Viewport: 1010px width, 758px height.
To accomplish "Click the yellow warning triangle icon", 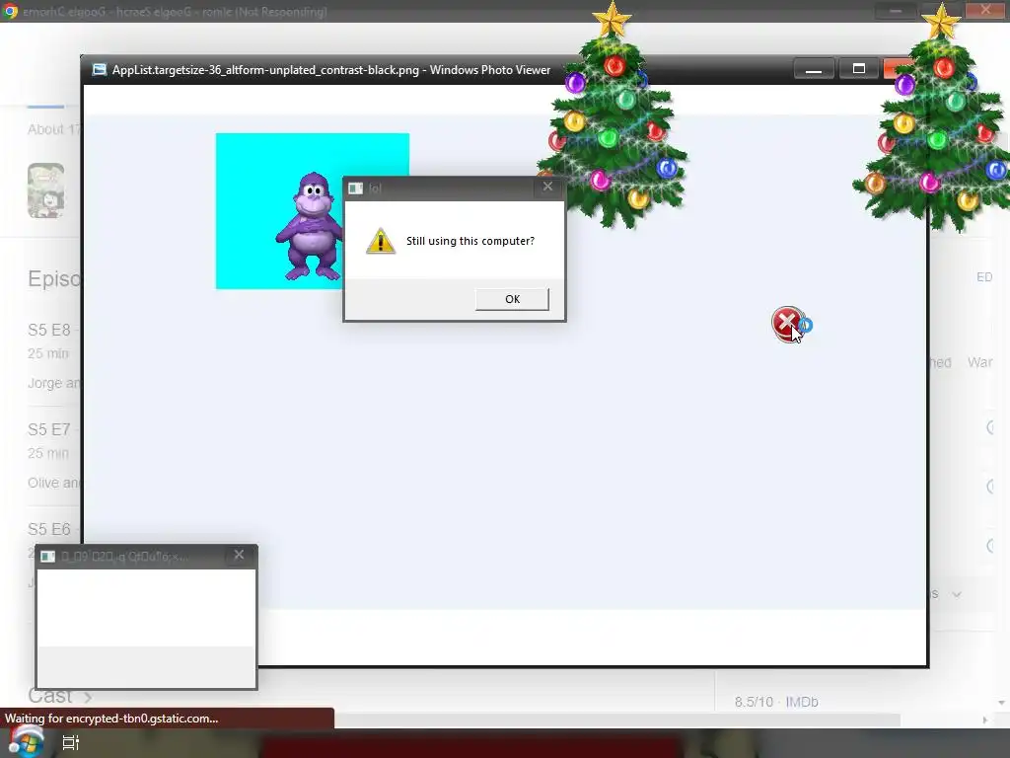I will (381, 241).
